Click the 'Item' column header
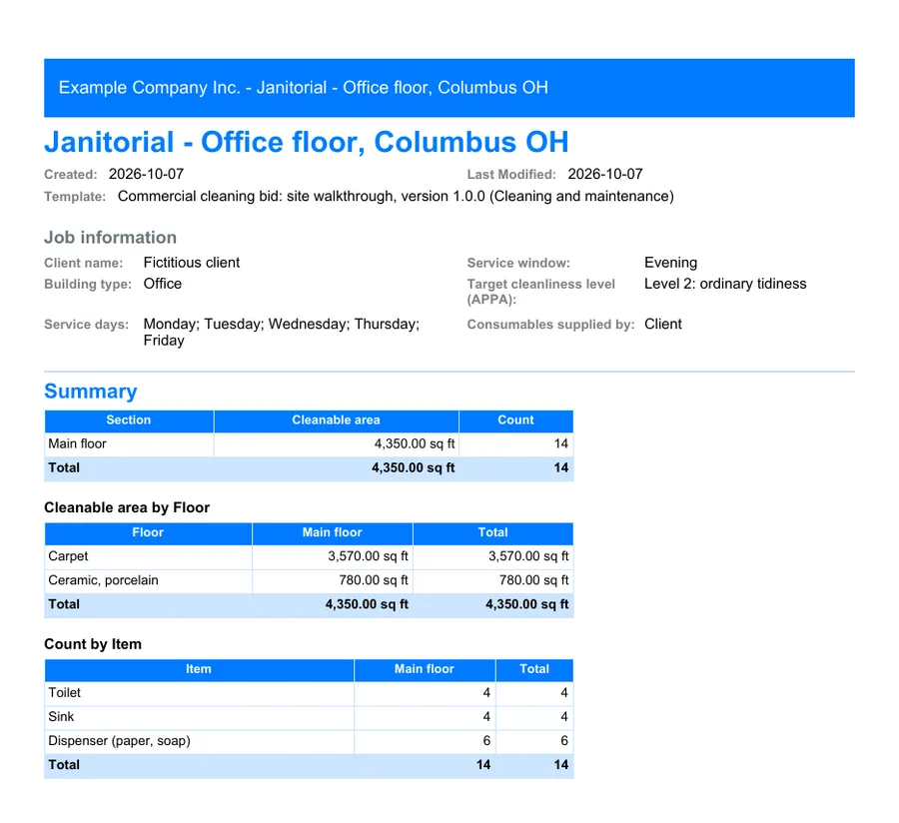Screen dimensions: 899x823 [199, 669]
